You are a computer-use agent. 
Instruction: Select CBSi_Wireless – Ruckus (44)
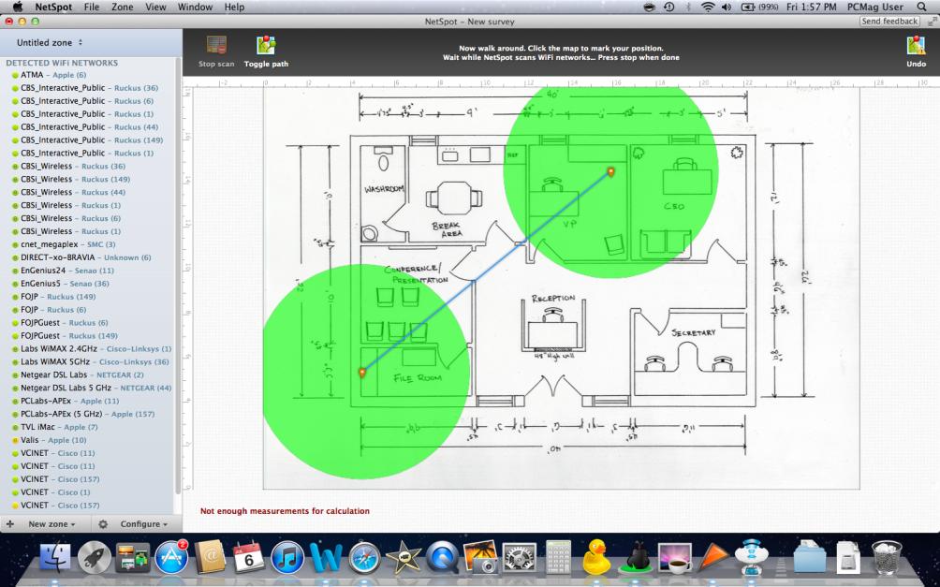(x=73, y=193)
